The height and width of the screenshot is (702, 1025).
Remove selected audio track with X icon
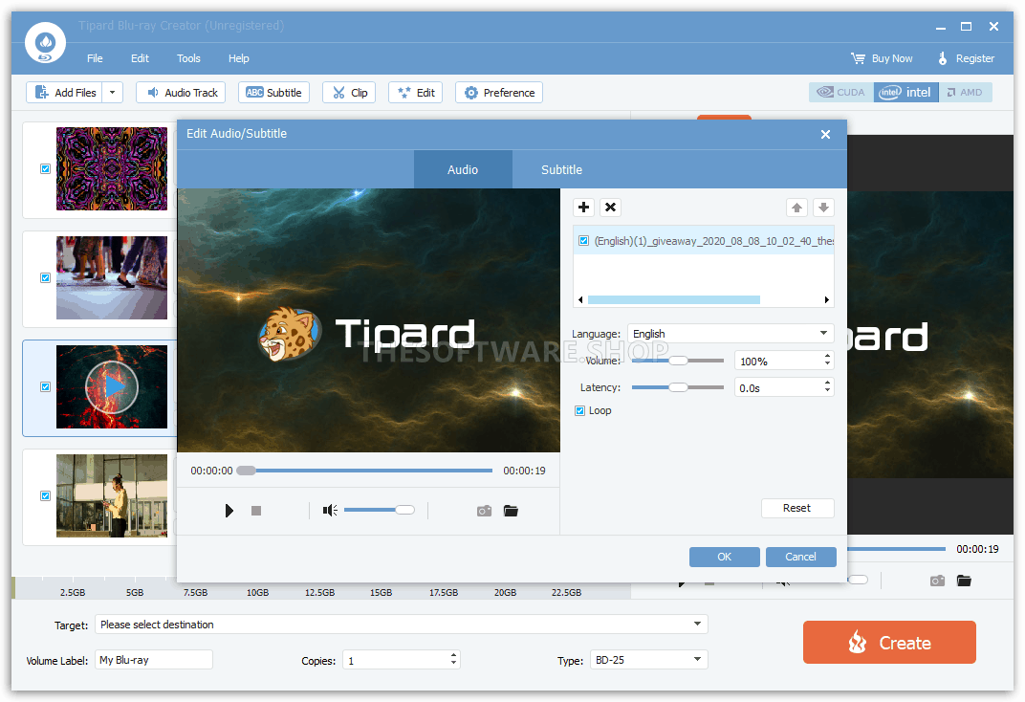[x=611, y=208]
